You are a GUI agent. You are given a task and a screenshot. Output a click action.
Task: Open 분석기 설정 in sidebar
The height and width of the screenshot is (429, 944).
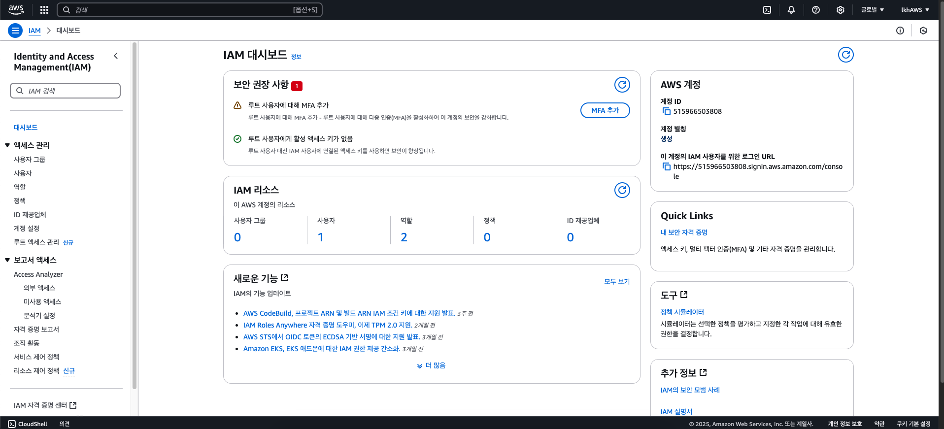pyautogui.click(x=39, y=316)
